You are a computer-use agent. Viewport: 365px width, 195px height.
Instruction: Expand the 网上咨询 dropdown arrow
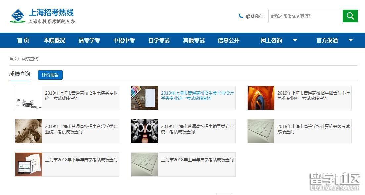point(295,40)
